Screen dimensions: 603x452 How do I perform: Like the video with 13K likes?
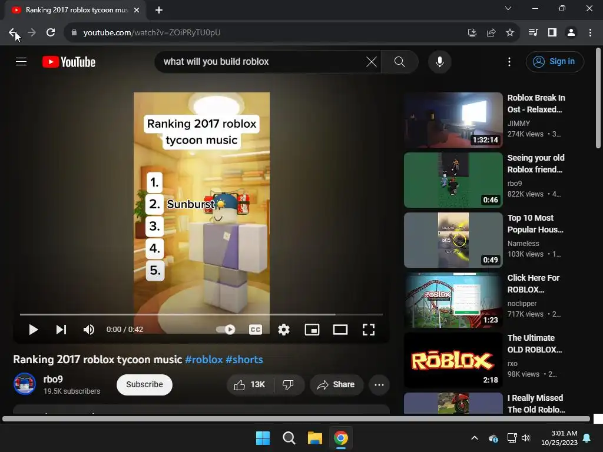(x=250, y=384)
